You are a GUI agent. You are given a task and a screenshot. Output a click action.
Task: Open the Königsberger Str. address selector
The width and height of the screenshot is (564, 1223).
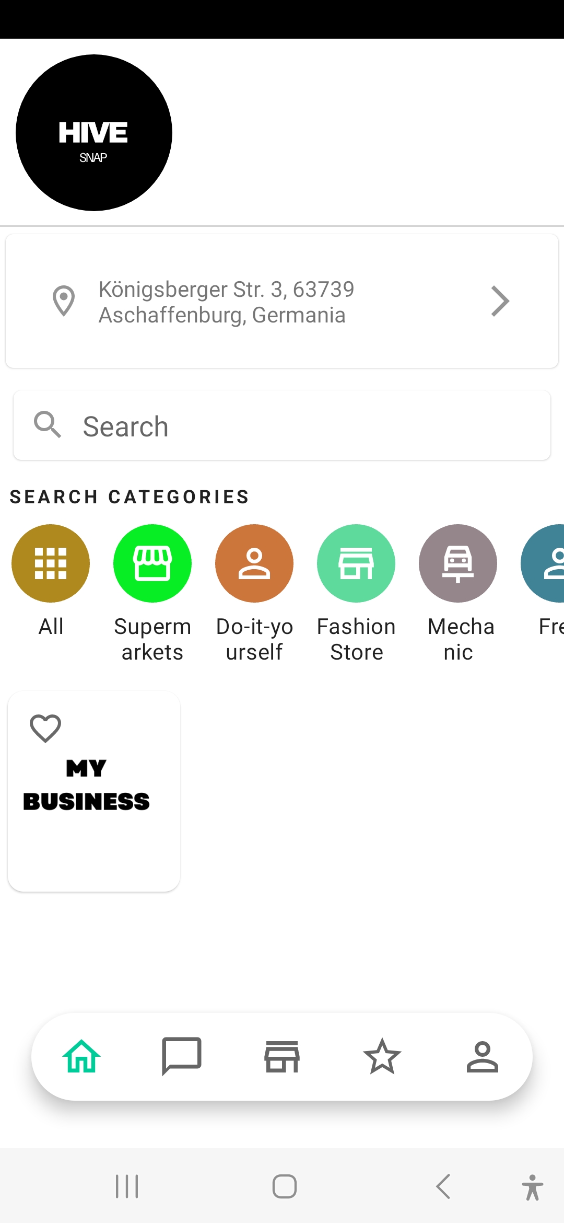pos(282,301)
